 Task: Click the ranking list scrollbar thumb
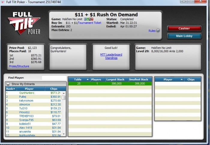click(x=64, y=98)
